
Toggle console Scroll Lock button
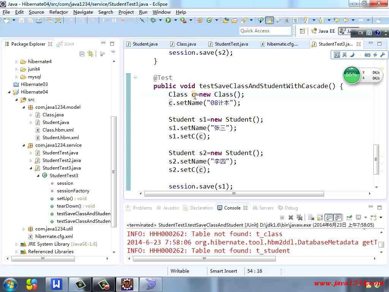tap(320, 218)
